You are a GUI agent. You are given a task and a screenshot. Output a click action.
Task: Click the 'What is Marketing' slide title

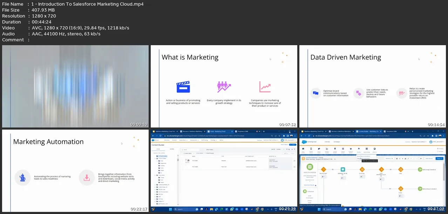[190, 57]
